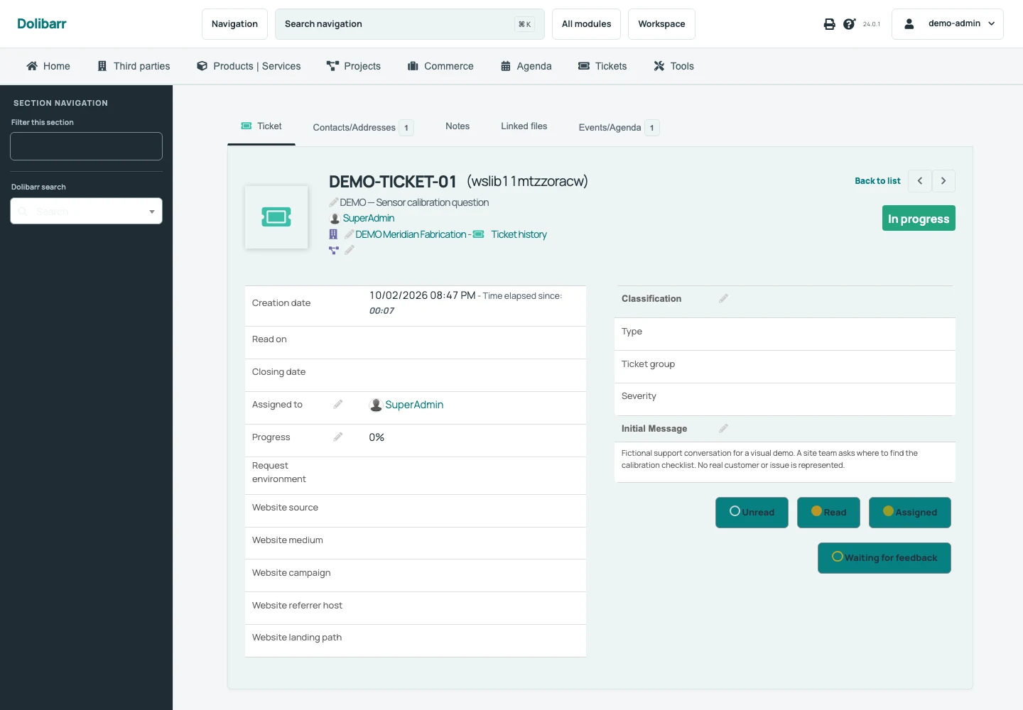Viewport: 1023px width, 710px height.
Task: Open the Projects menu
Action: point(354,66)
